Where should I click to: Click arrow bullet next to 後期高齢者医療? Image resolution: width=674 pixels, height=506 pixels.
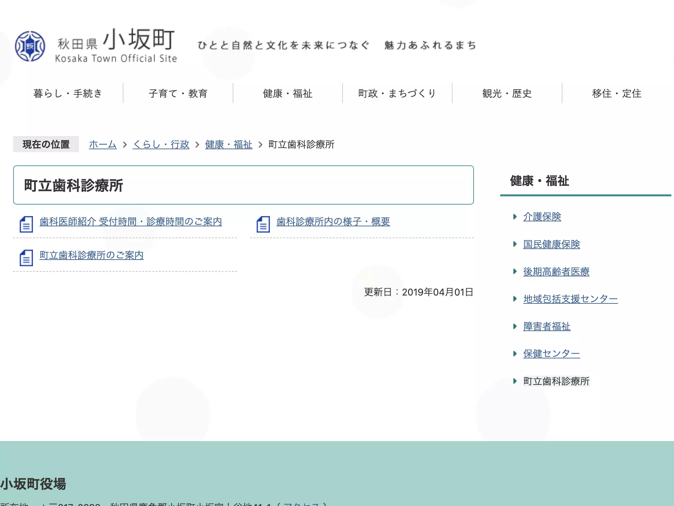(515, 271)
